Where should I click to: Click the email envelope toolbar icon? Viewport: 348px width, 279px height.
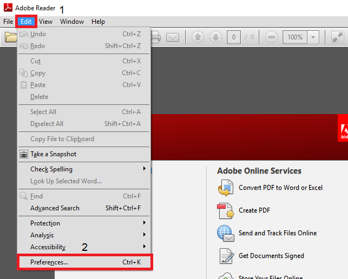point(173,37)
